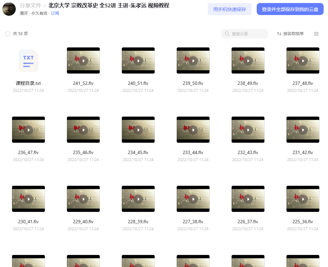The width and height of the screenshot is (328, 267).
Task: Click the filename 237_48.flv
Action: click(x=303, y=83)
